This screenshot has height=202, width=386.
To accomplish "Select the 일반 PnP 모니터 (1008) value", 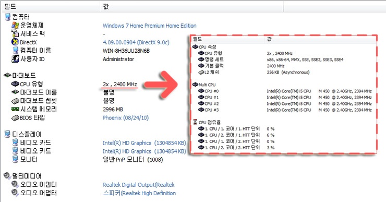I will [132, 160].
